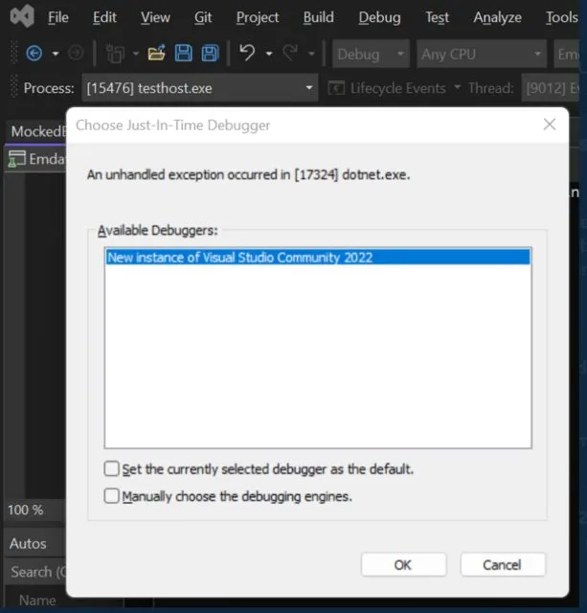Open the Process testhost.exe dropdown

tap(200, 88)
